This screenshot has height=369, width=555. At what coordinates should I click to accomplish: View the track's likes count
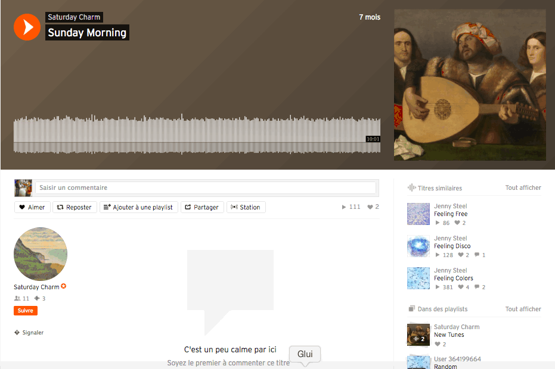click(x=373, y=207)
